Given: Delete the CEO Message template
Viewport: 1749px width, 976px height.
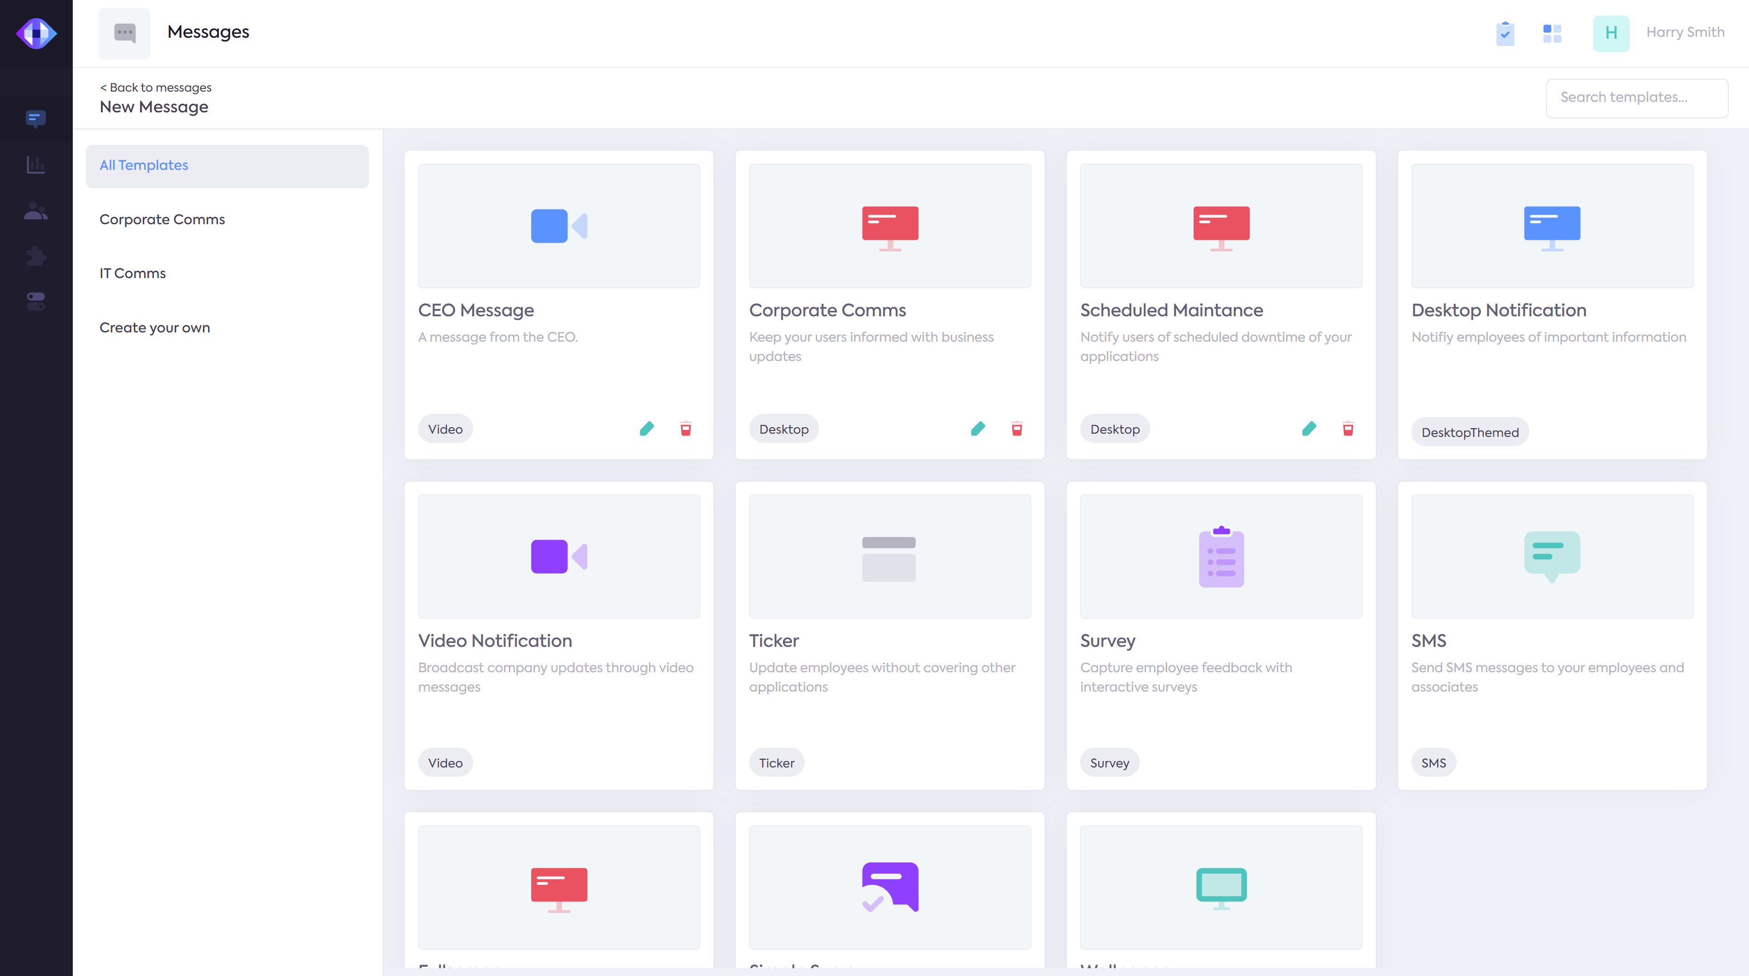Looking at the screenshot, I should click(x=685, y=428).
